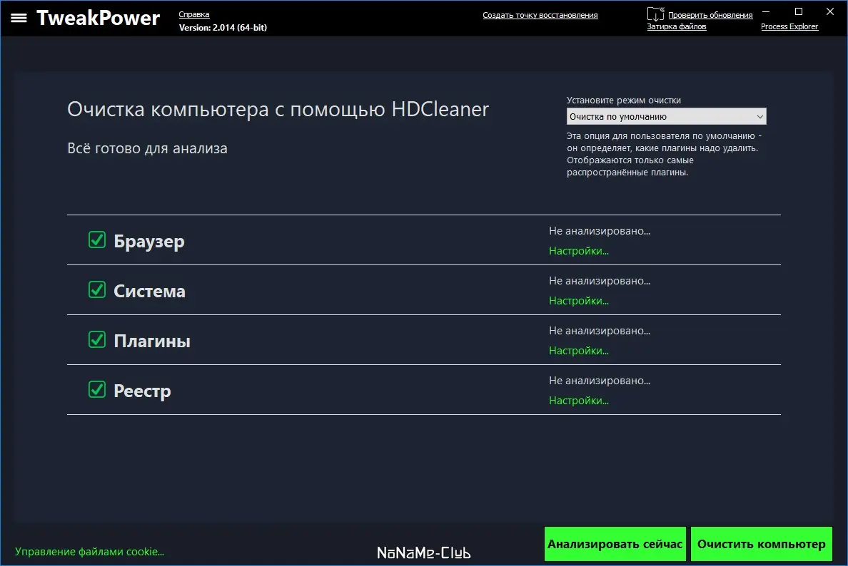This screenshot has width=848, height=566.
Task: Open Настройки for Реестр
Action: click(x=579, y=401)
